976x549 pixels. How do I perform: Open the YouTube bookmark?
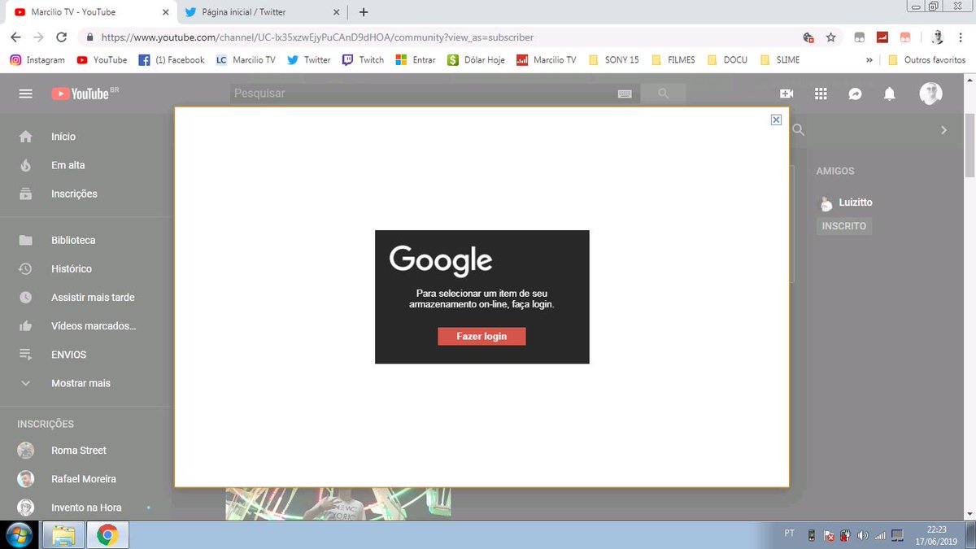(102, 60)
